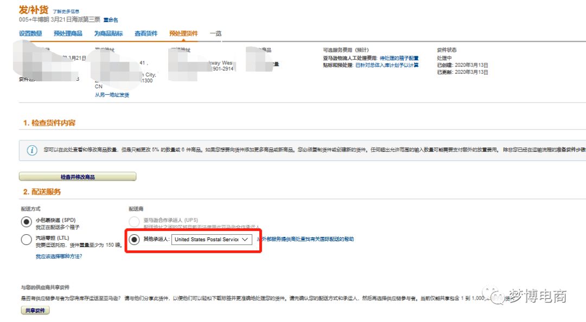586x322 pixels.
Task: Open the United States Postal Service carrier dropdown
Action: 212,240
